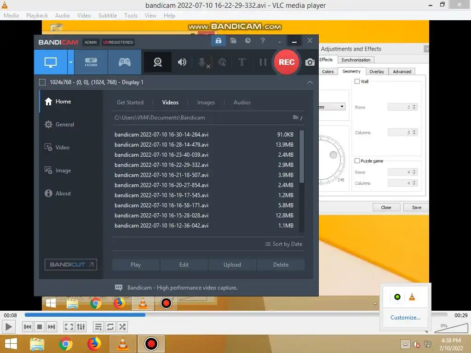471x353 pixels.
Task: Open Synchronization tab in Adjustments and Effects
Action: coord(356,60)
